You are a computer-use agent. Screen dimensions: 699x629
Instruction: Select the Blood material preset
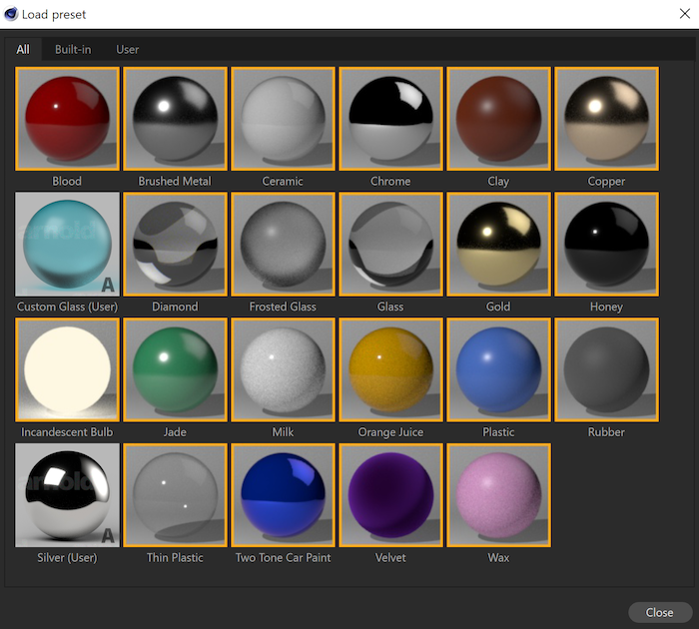[67, 119]
